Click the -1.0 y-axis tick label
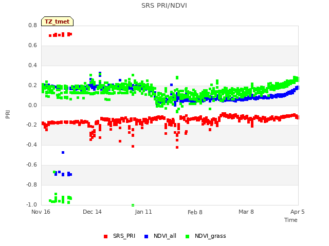 pyautogui.click(x=31, y=204)
